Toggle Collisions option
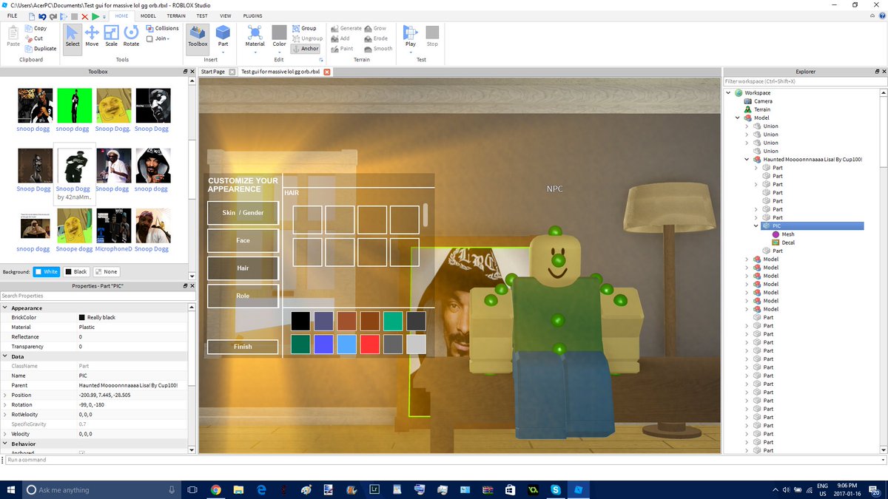The image size is (888, 499). pos(162,28)
